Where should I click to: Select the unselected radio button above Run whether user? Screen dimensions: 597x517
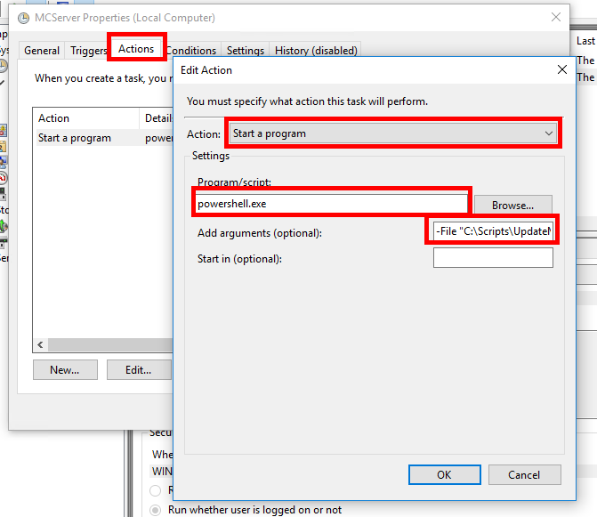click(x=156, y=490)
